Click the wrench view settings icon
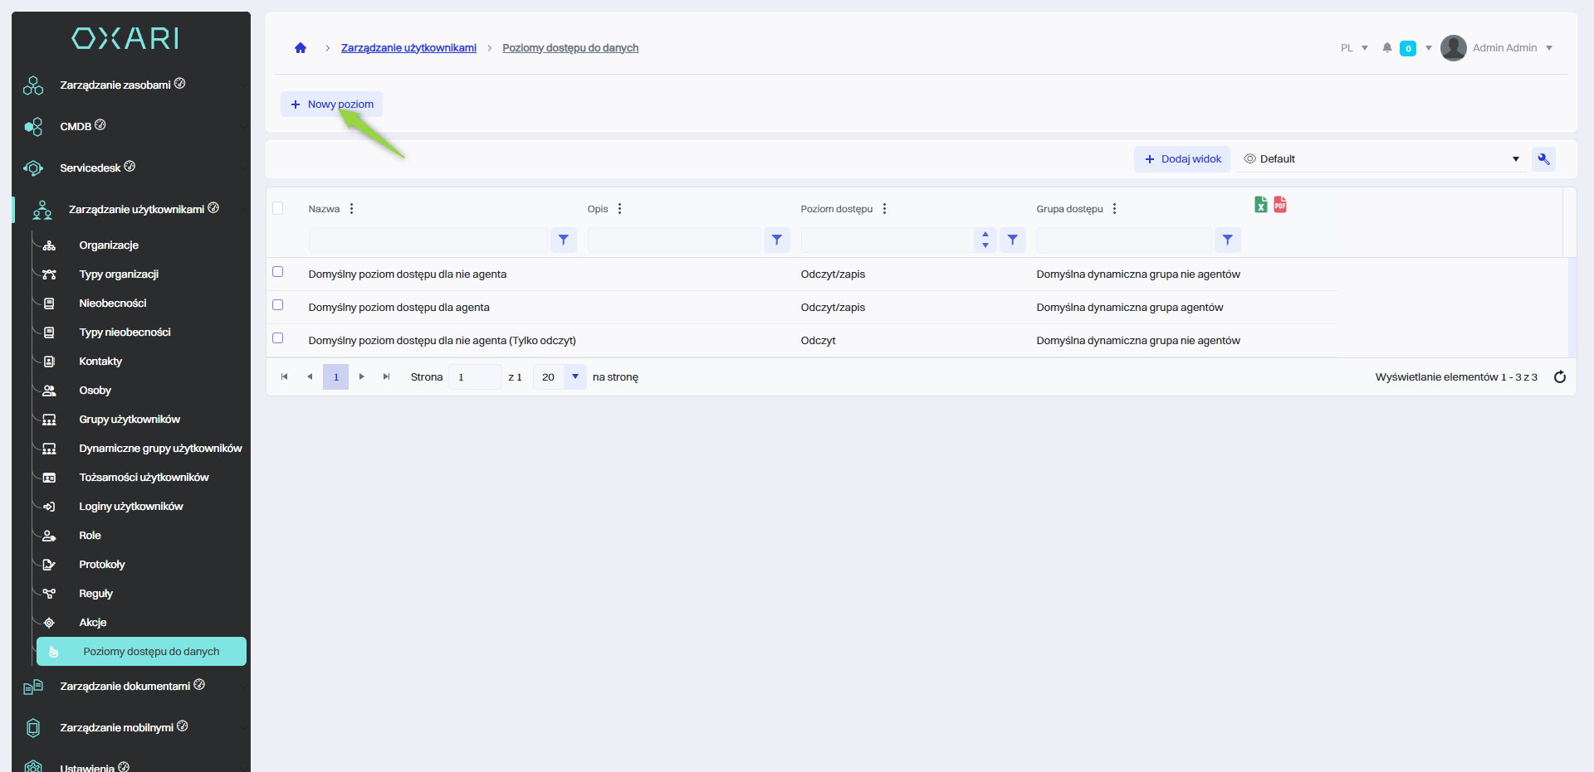Viewport: 1594px width, 772px height. (x=1543, y=159)
